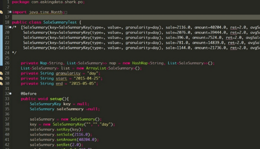The image size is (260, 149).
Task: Click amount=7524.0 in the comment on line 21
Action: tap(207, 38)
